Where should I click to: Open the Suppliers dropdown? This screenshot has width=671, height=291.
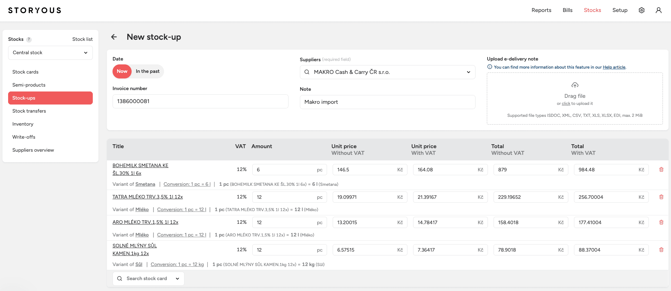click(x=387, y=72)
